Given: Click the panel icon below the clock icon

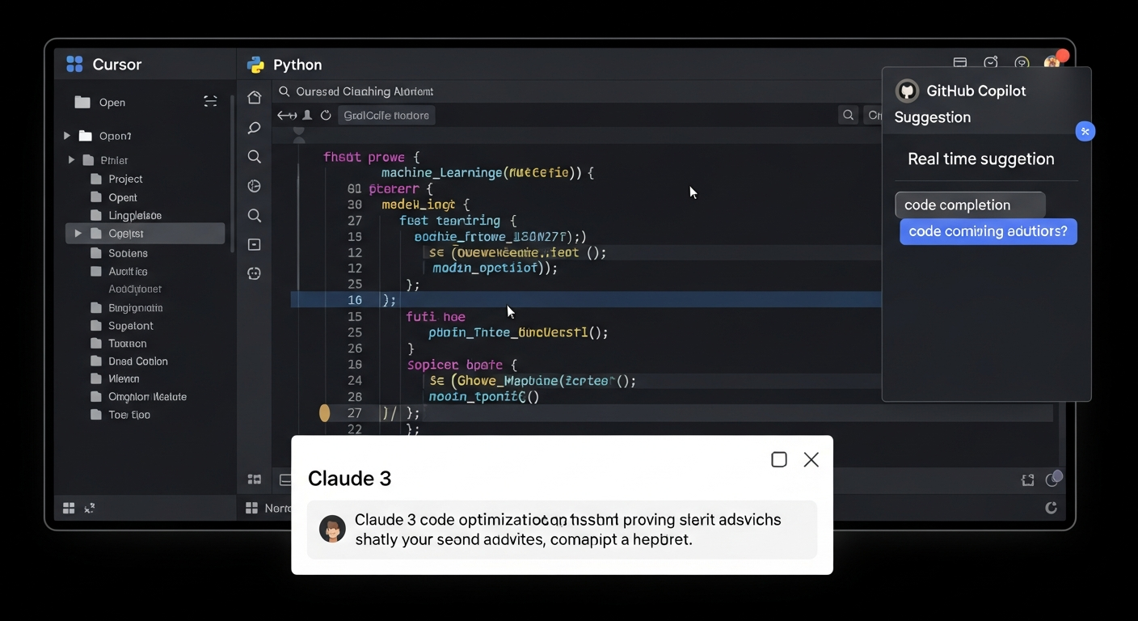Looking at the screenshot, I should coord(254,243).
